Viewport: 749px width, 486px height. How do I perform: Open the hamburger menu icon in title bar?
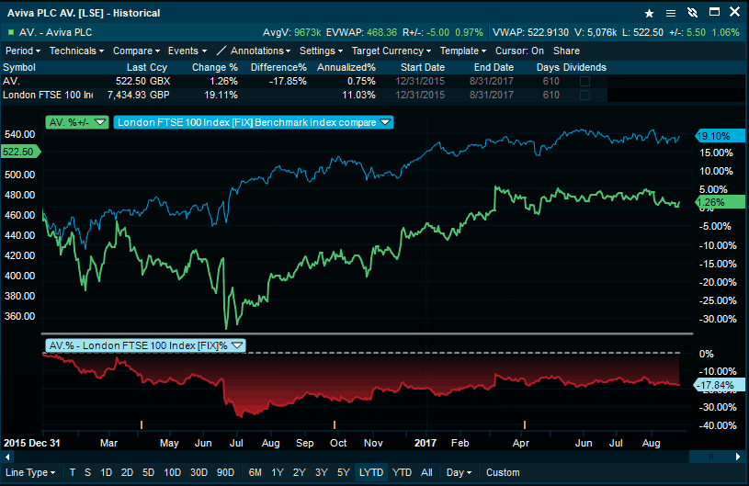pyautogui.click(x=671, y=14)
